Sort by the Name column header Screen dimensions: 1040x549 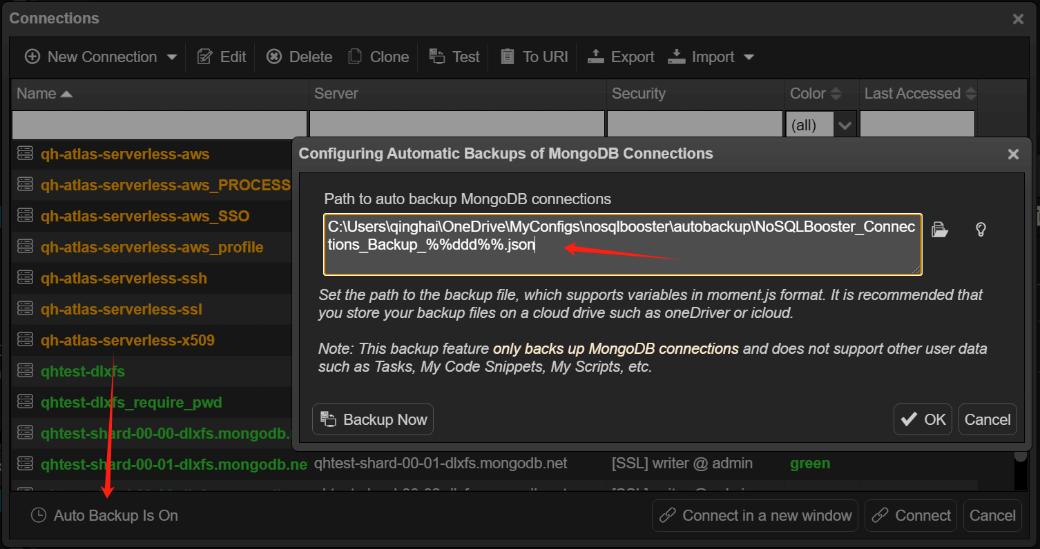160,94
